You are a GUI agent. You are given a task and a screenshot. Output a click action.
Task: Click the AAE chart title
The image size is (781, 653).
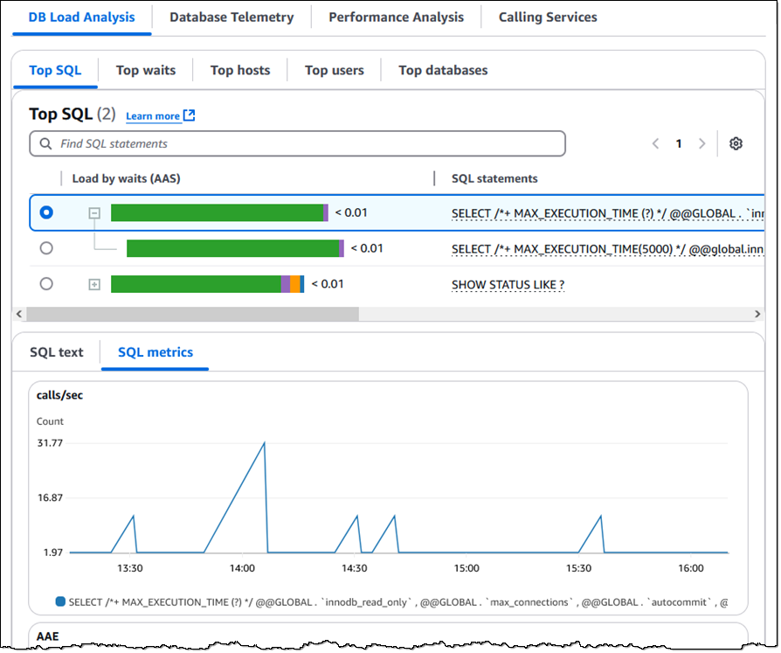47,636
